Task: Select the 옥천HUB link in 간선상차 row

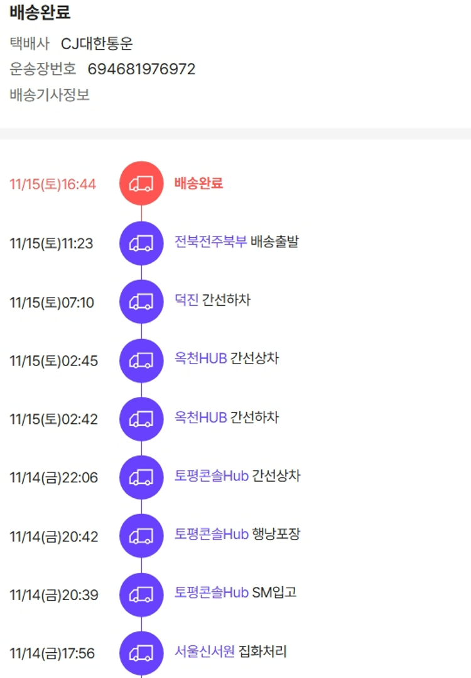Action: click(x=200, y=358)
